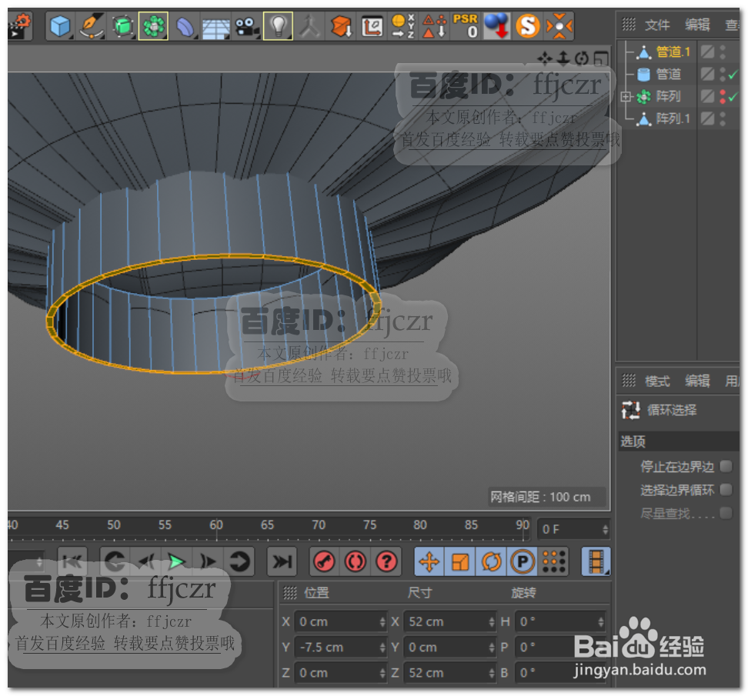Click the red record keyframe button

(x=325, y=561)
